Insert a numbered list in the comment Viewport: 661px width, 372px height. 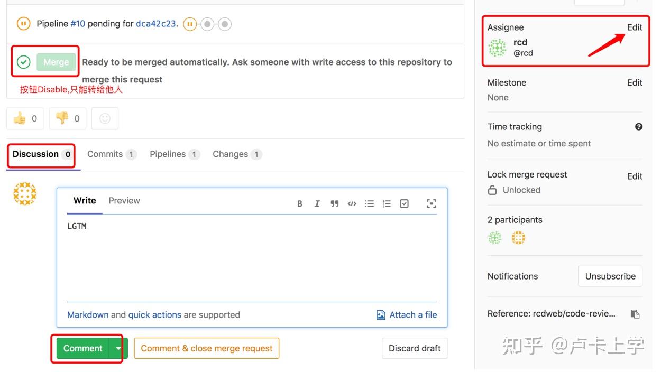coord(387,203)
